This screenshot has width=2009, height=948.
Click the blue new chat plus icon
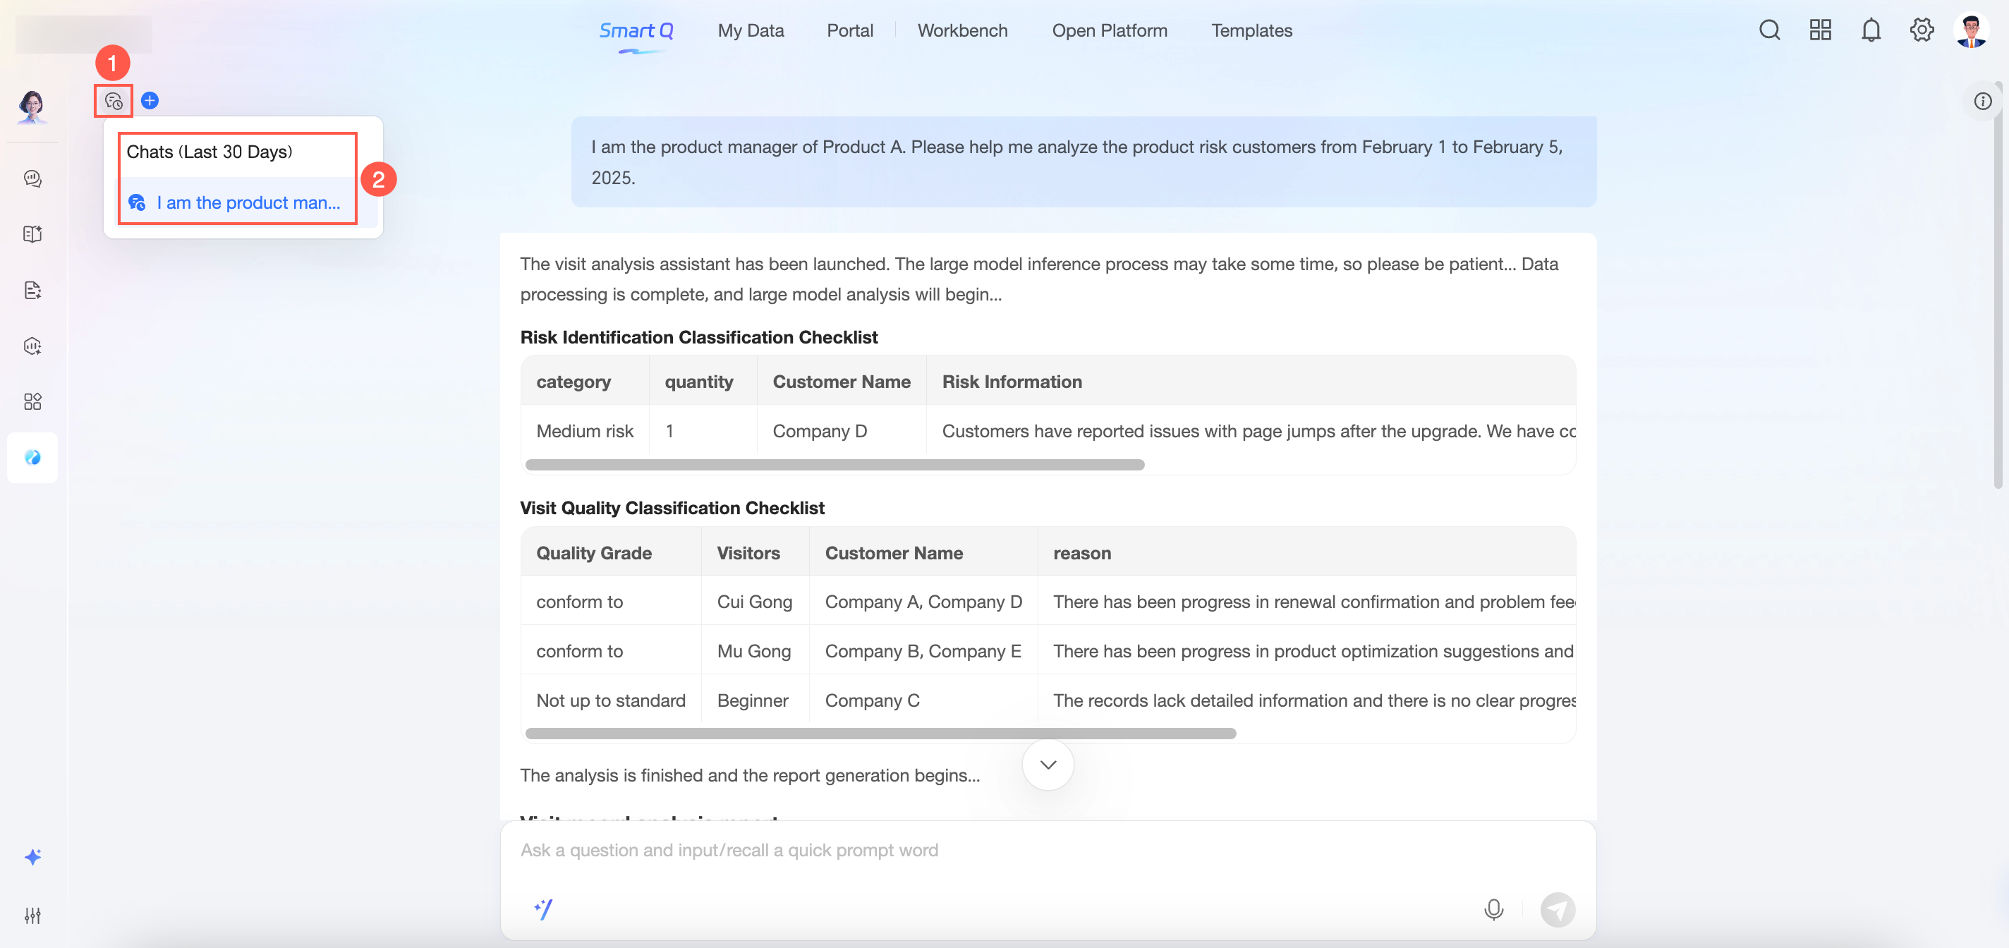click(x=150, y=101)
